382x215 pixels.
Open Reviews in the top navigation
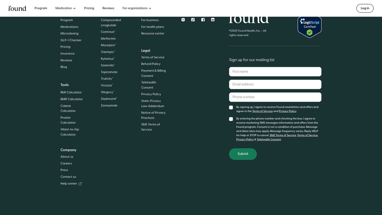(108, 8)
